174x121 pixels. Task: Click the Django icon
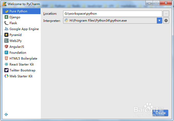tap(6, 17)
